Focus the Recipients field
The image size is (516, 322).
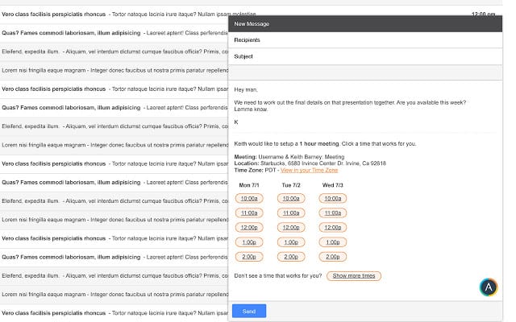point(365,40)
